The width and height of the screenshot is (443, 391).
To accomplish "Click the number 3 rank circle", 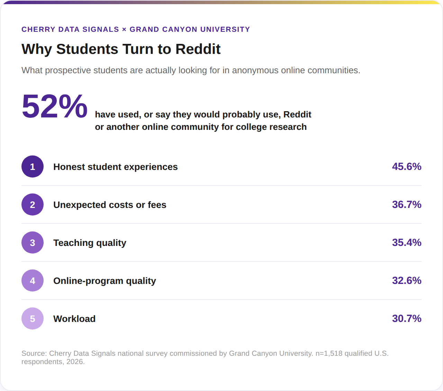I will [x=33, y=242].
